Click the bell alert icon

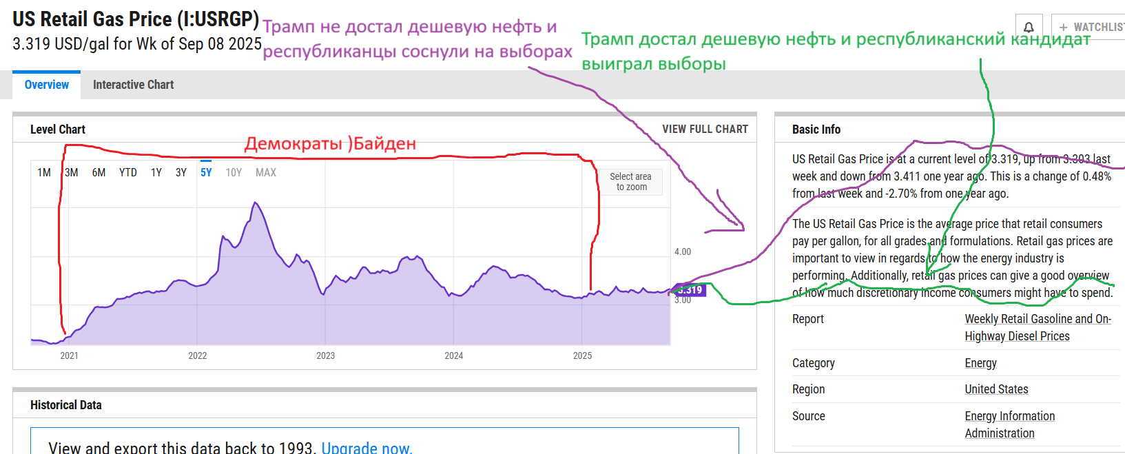tap(1029, 27)
